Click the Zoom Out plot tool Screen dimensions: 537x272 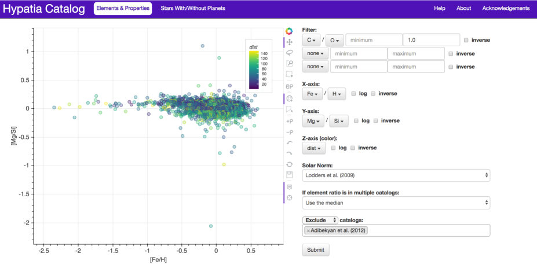289,132
